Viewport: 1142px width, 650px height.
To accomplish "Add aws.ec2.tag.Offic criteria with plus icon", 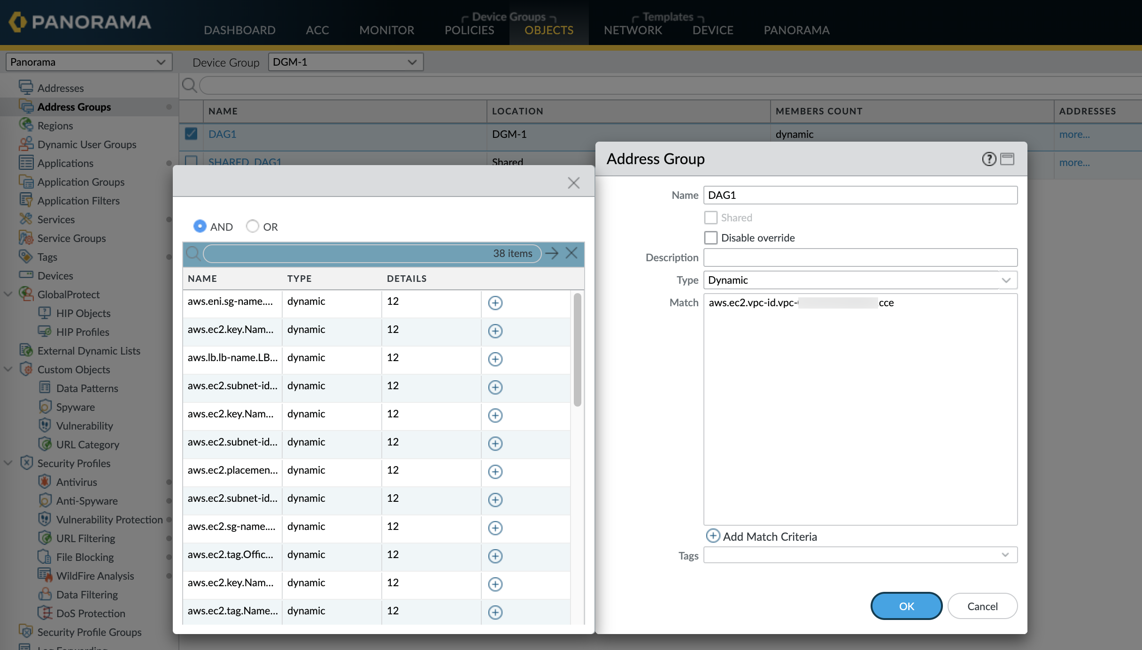I will (x=495, y=556).
